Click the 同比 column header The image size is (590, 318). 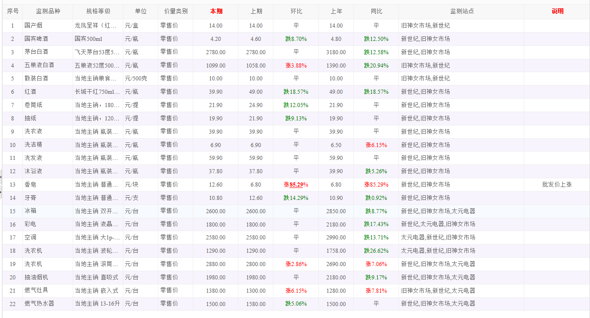pyautogui.click(x=376, y=11)
